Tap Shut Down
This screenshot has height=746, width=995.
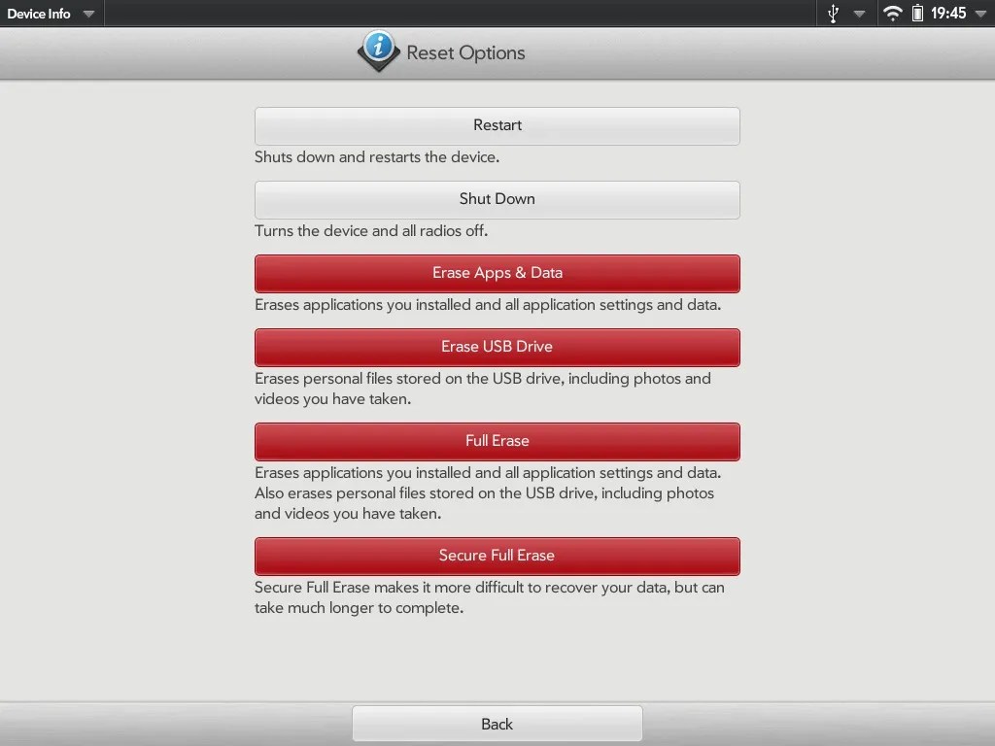pyautogui.click(x=497, y=199)
